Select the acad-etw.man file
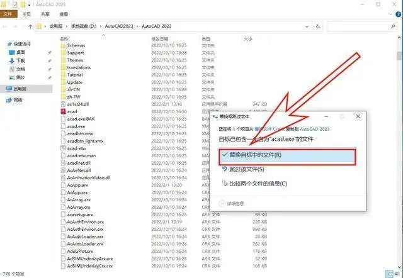The height and width of the screenshot is (278, 403). (81, 155)
